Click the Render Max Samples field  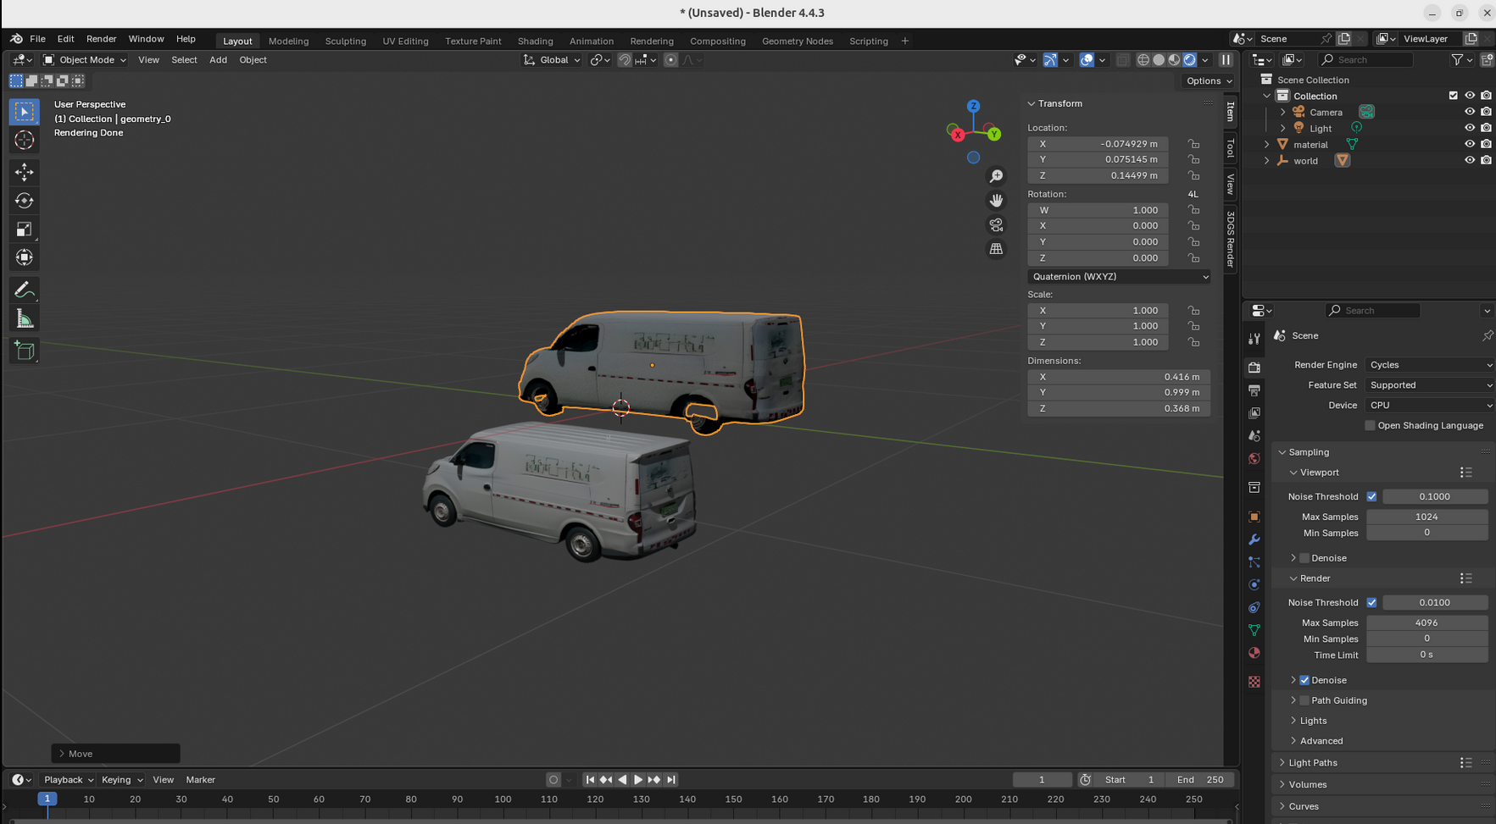click(1426, 622)
